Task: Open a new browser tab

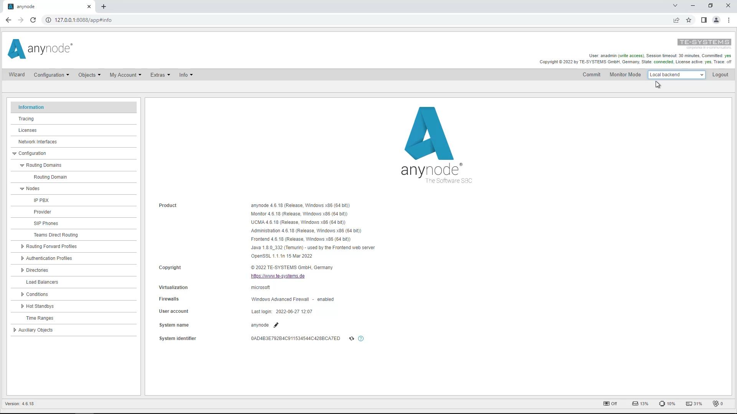Action: click(x=104, y=7)
